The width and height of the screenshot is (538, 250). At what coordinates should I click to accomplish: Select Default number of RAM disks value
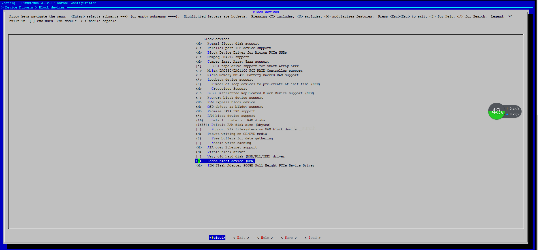click(230, 120)
